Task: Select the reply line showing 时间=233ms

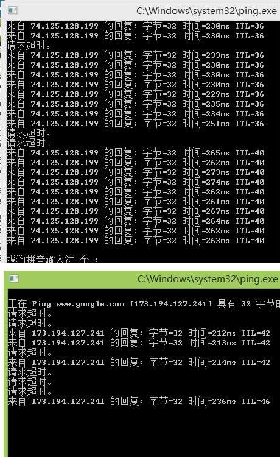Action: pos(135,55)
